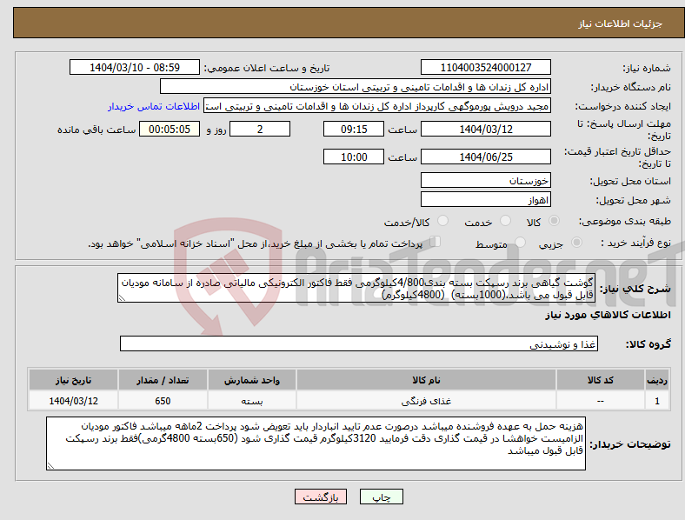
Task: Click the buyer organization name field
Action: click(355, 86)
